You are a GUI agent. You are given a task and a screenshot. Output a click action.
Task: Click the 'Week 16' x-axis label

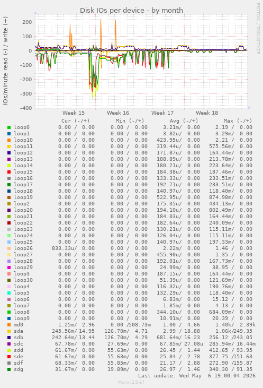(x=118, y=113)
